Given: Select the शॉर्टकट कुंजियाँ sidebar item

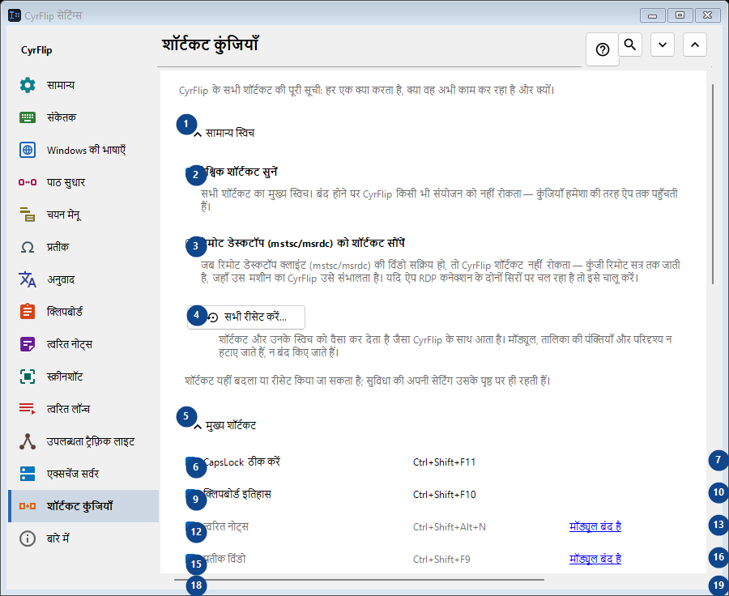Looking at the screenshot, I should (x=83, y=506).
